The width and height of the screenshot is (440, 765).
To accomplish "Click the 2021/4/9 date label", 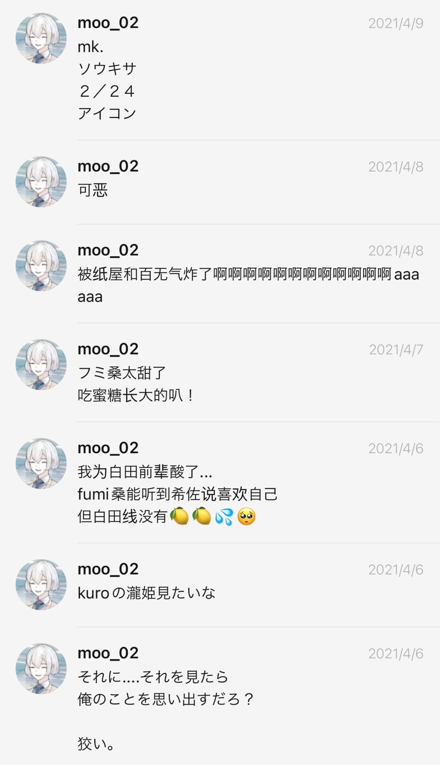I will (x=396, y=23).
